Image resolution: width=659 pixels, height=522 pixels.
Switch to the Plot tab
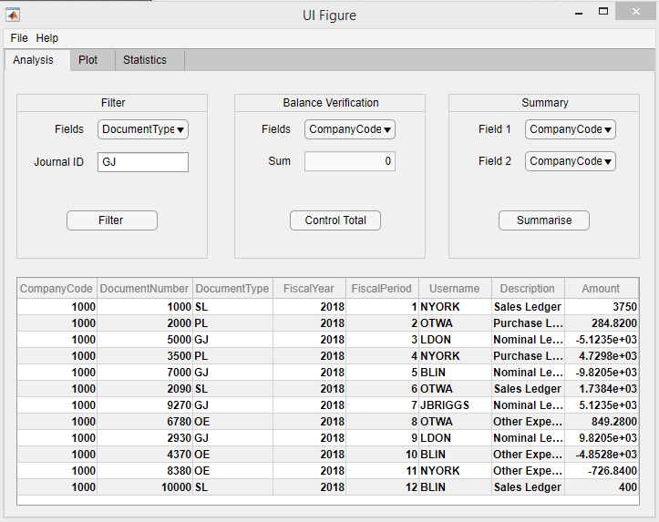click(92, 60)
